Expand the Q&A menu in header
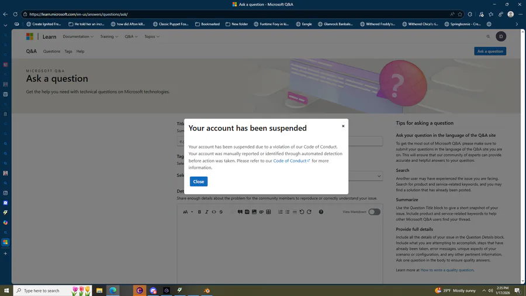Screen dimensions: 526x296 pos(131,37)
